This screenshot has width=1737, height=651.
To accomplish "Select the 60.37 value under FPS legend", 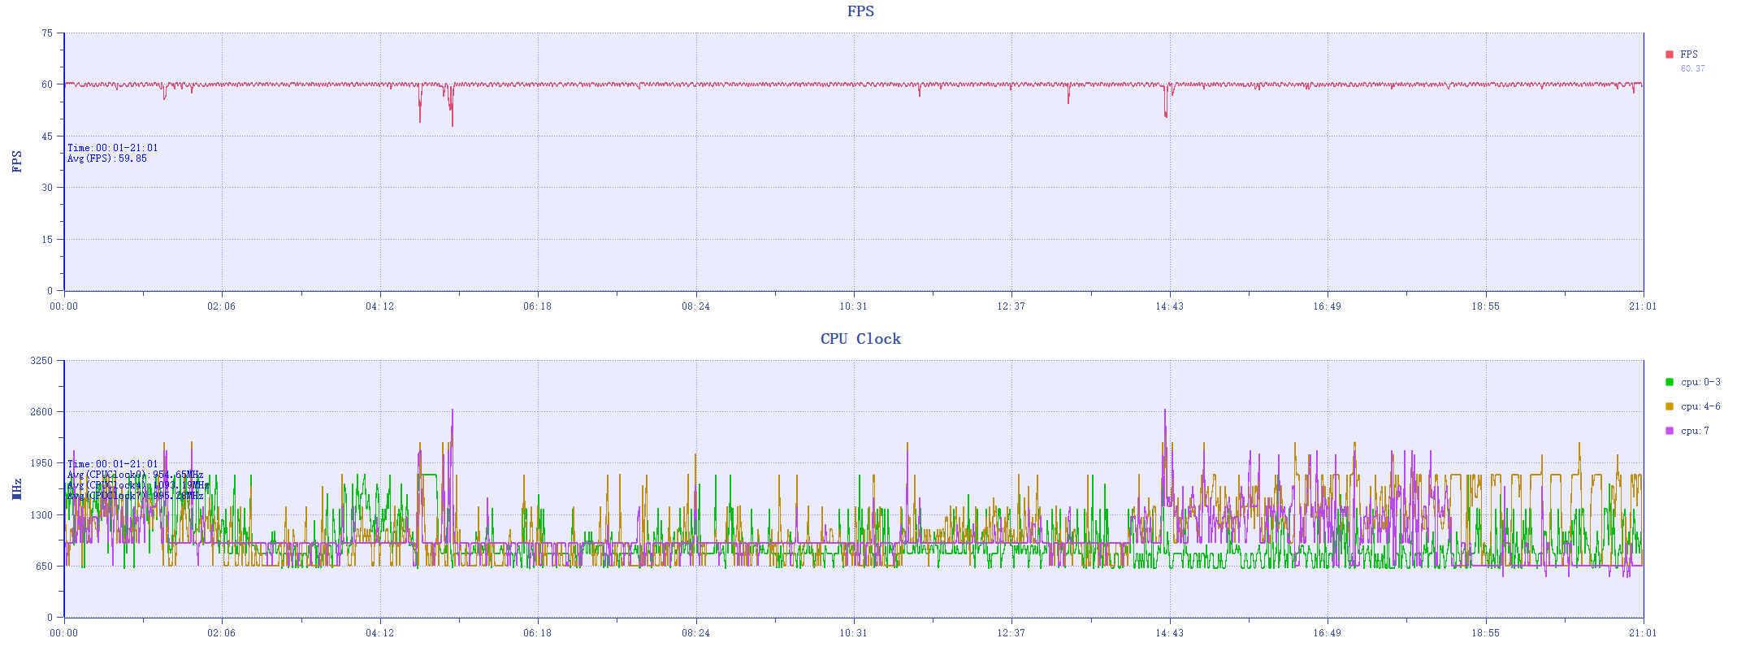I will click(1692, 69).
